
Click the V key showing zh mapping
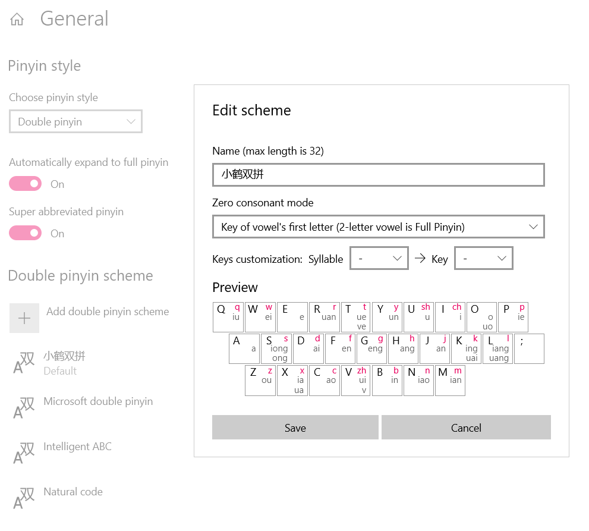[x=355, y=381]
